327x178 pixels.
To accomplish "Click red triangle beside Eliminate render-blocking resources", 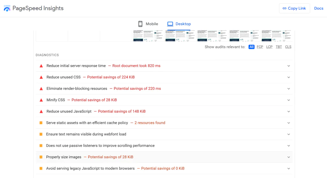I will pyautogui.click(x=41, y=89).
